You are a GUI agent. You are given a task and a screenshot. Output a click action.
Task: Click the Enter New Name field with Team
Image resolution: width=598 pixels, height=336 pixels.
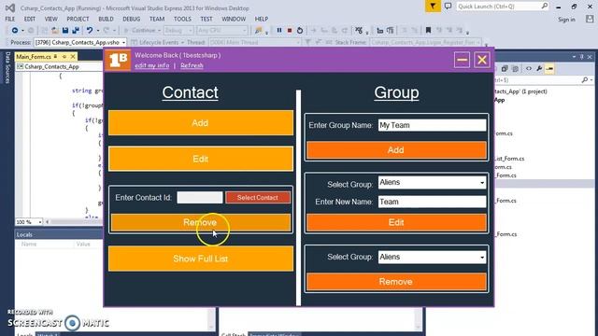[432, 202]
